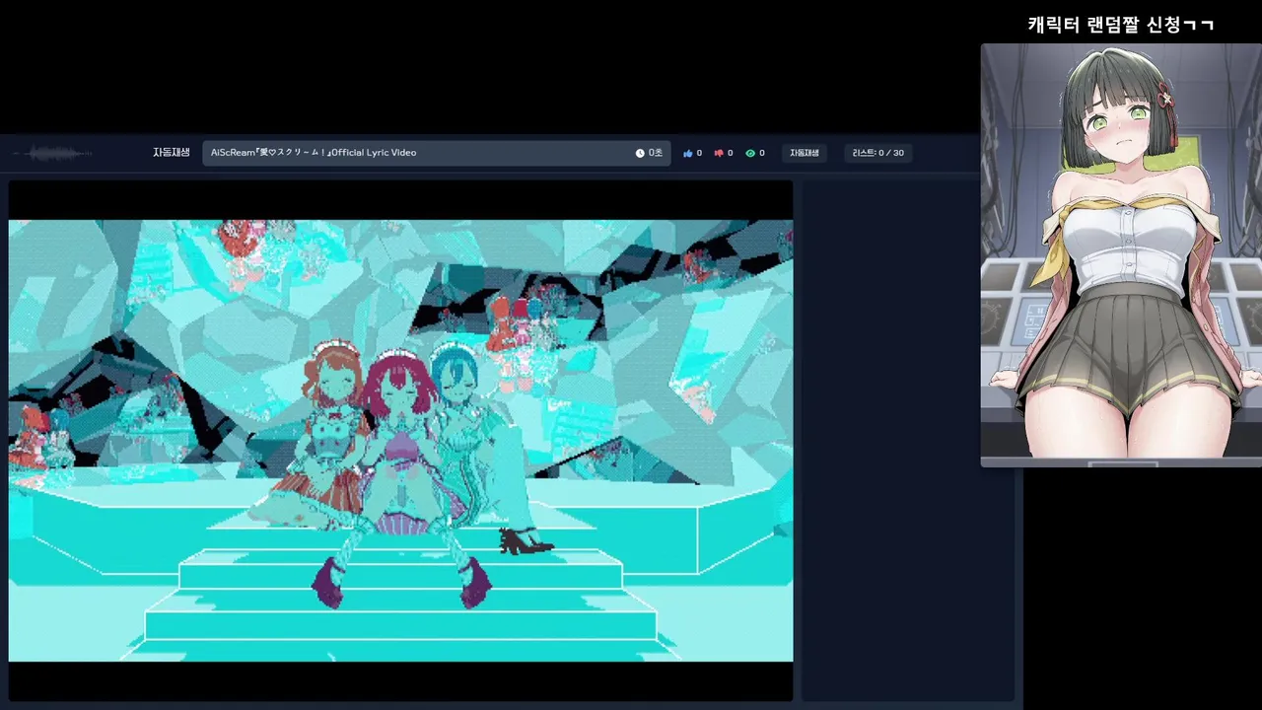Click the 자동재생 label left of the title
The image size is (1262, 710).
click(172, 153)
